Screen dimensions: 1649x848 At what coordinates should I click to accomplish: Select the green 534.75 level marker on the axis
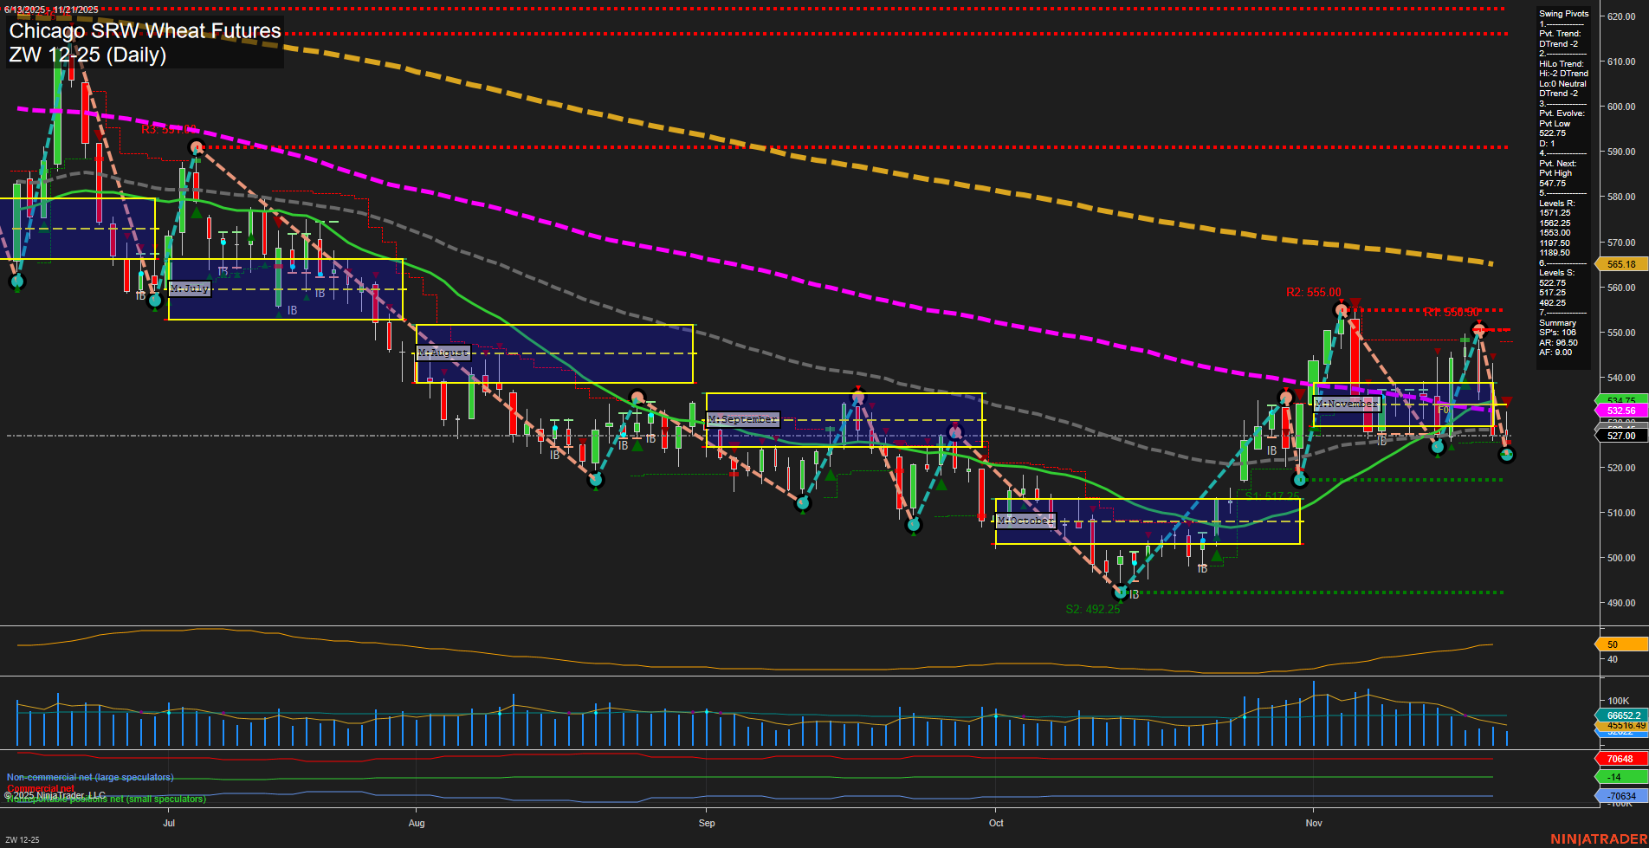point(1621,399)
